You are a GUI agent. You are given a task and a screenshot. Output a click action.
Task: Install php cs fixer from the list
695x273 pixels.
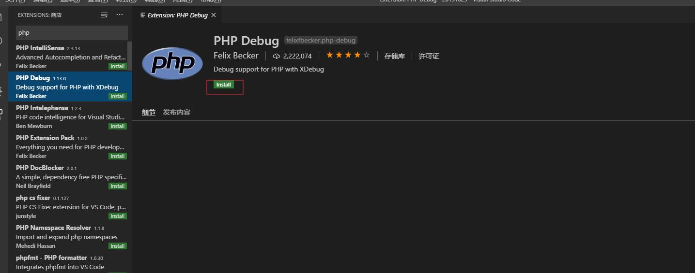point(117,216)
